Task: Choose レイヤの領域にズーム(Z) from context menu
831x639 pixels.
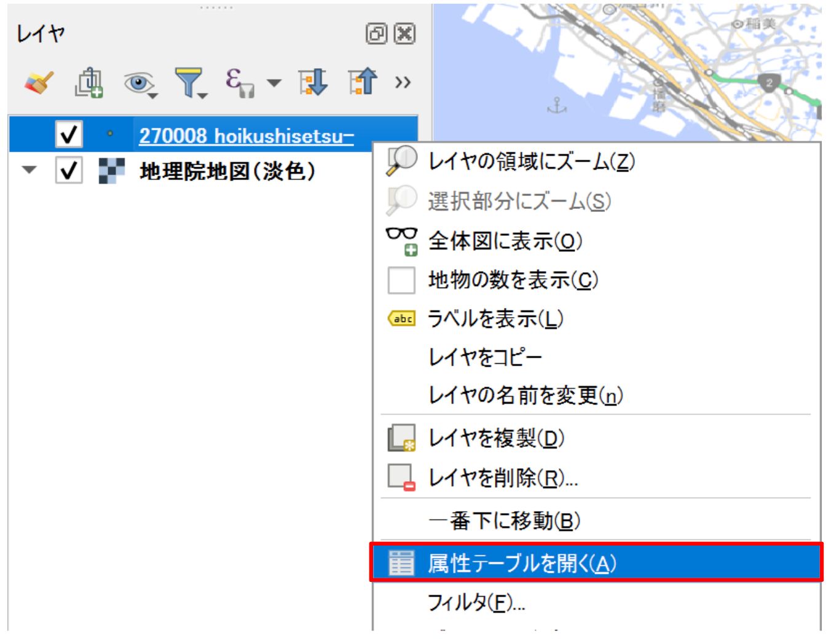Action: point(596,162)
